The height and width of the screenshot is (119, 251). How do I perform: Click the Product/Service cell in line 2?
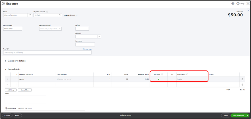coord(37,85)
